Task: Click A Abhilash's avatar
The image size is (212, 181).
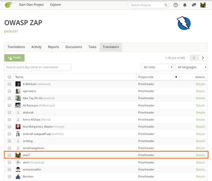Action: [18, 84]
